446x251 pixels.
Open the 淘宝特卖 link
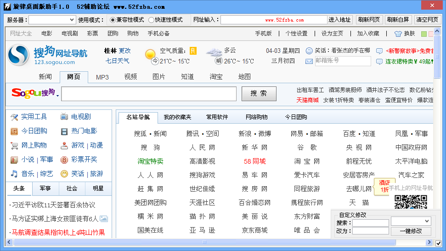[151, 161]
